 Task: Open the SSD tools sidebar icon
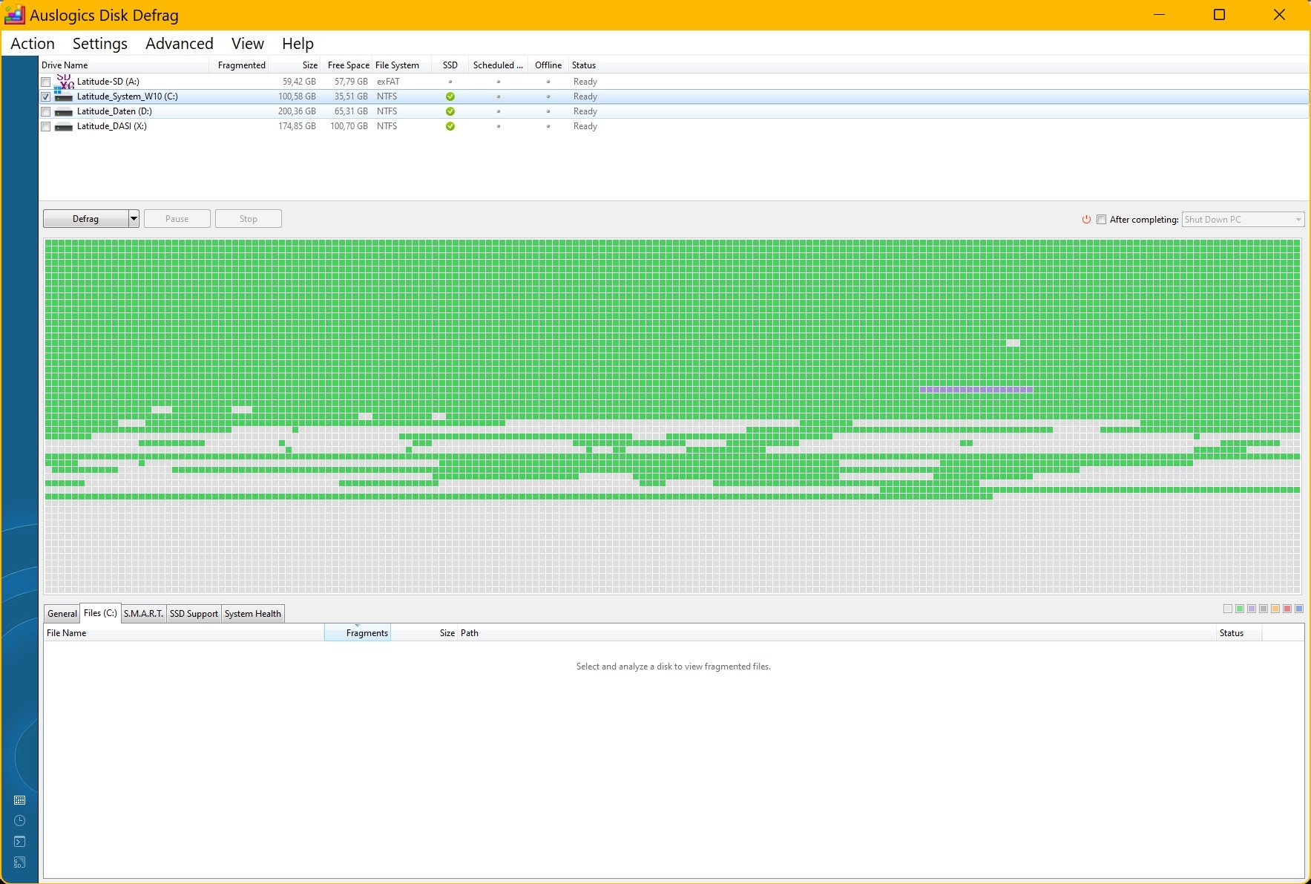pyautogui.click(x=20, y=862)
